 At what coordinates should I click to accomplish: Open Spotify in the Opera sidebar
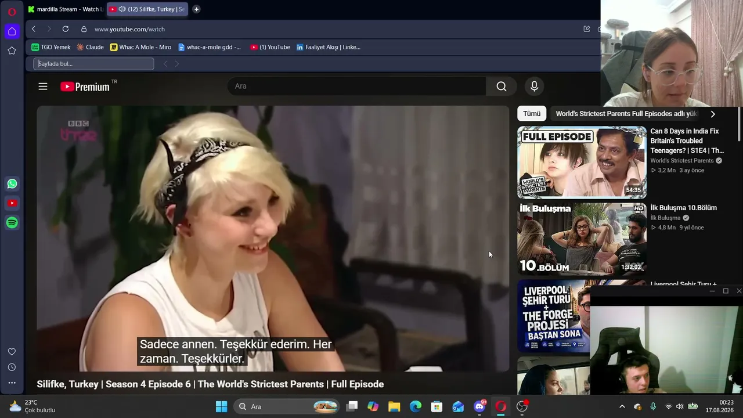[12, 223]
